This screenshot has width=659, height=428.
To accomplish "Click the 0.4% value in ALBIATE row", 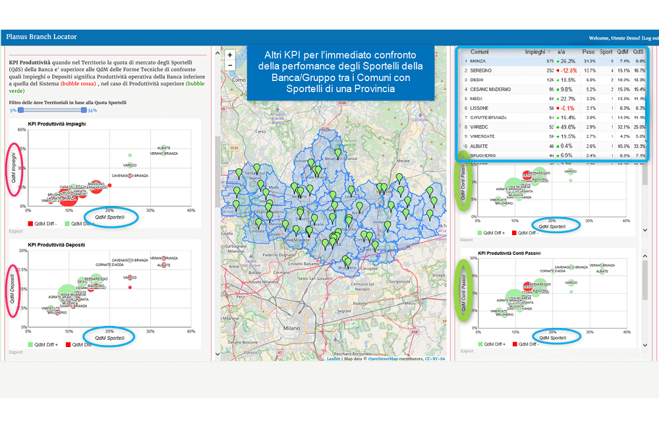I will coord(567,146).
